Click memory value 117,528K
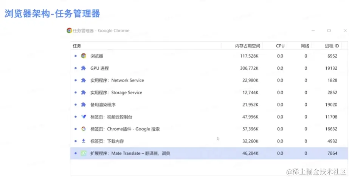 (x=249, y=56)
